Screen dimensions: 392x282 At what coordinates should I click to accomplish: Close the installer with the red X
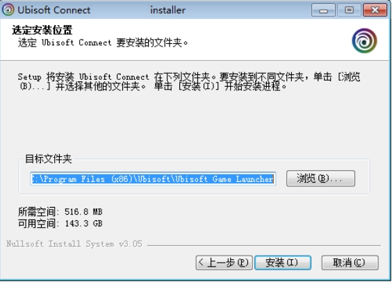(x=375, y=10)
